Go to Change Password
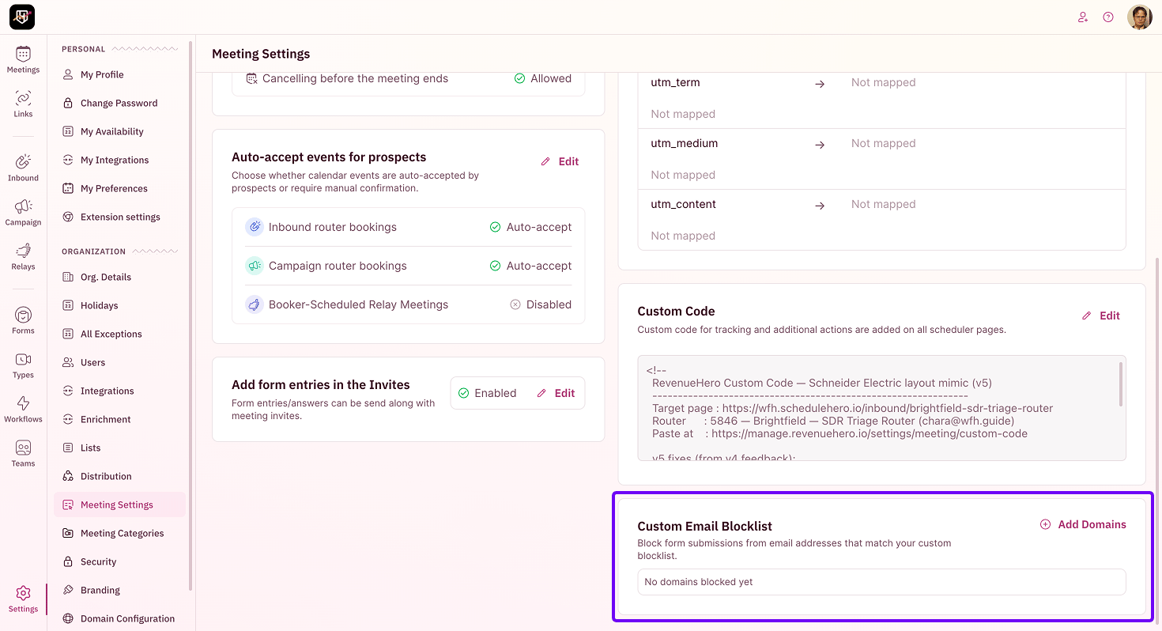Image resolution: width=1162 pixels, height=631 pixels. [x=119, y=103]
